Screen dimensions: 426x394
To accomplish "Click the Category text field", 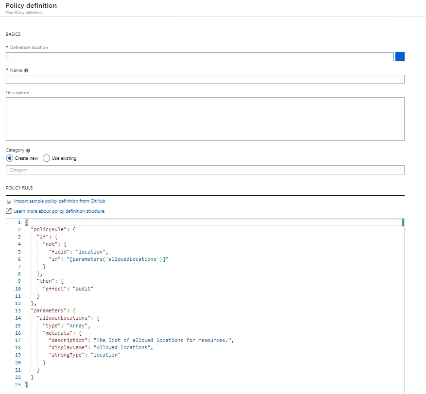I will pos(205,170).
